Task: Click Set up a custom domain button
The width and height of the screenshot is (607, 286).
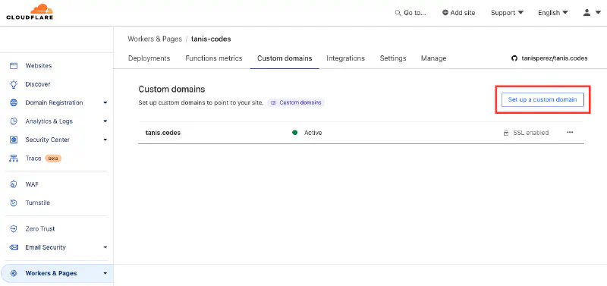Action: pos(543,99)
